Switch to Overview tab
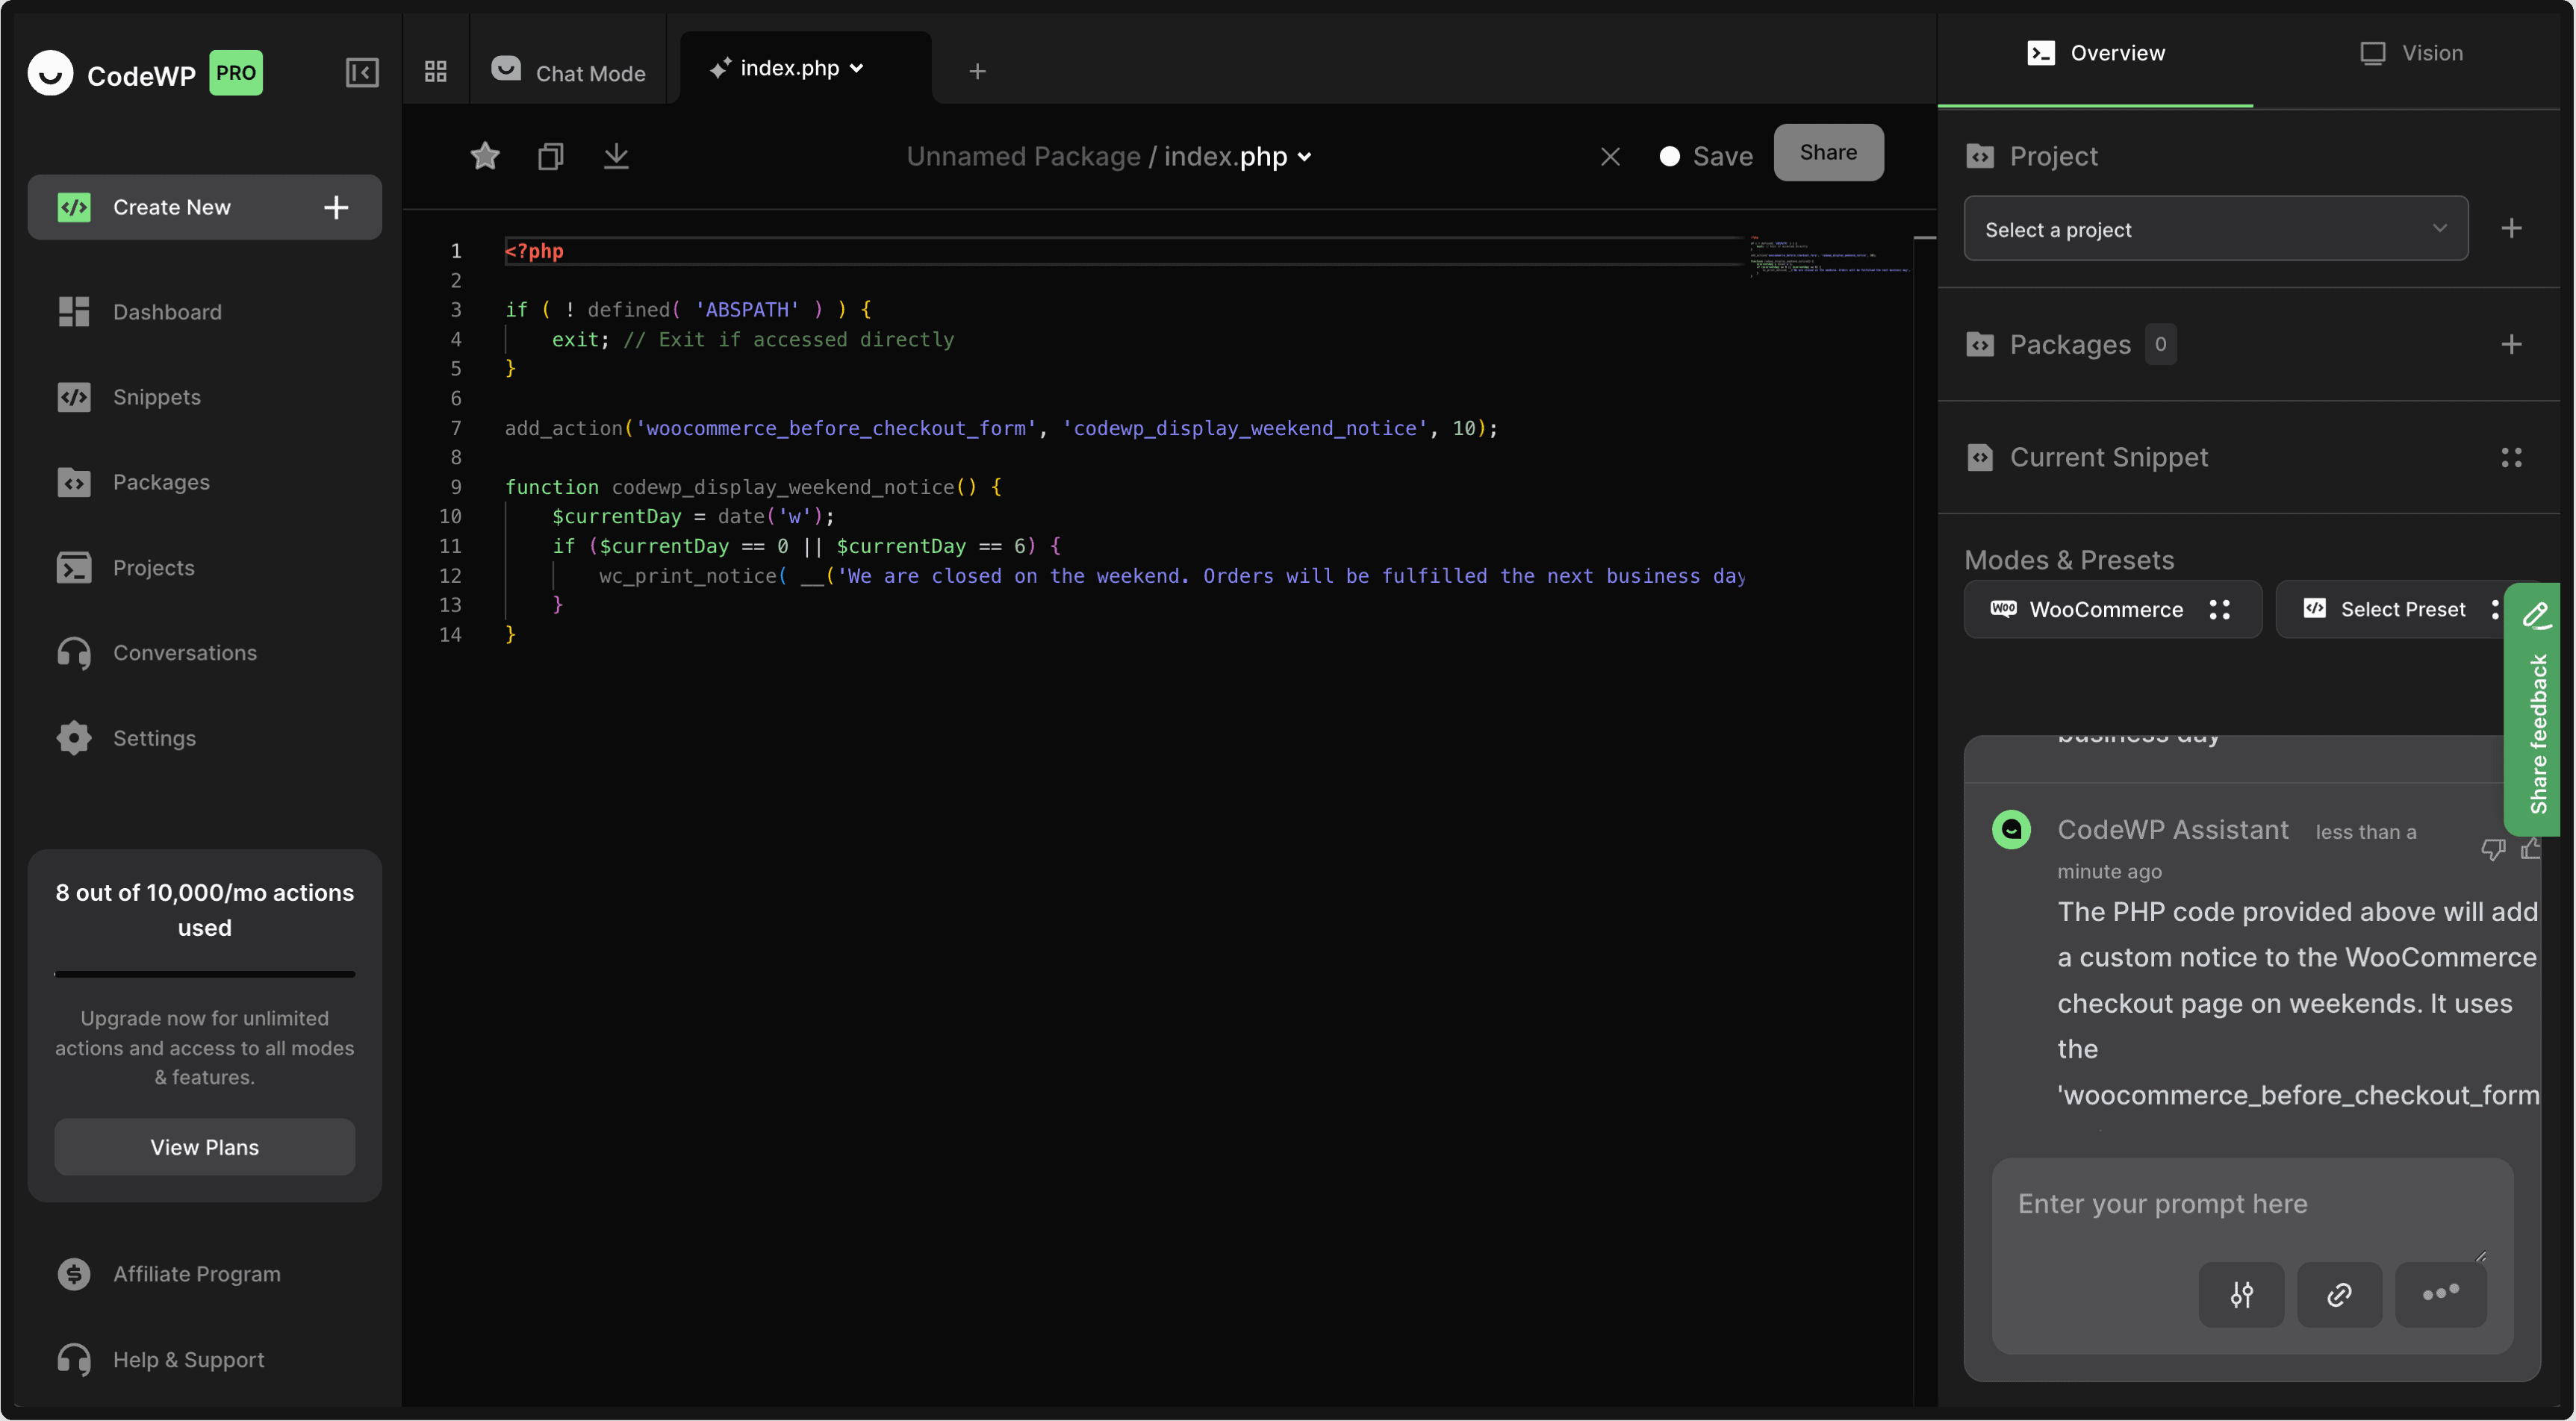 click(2095, 53)
